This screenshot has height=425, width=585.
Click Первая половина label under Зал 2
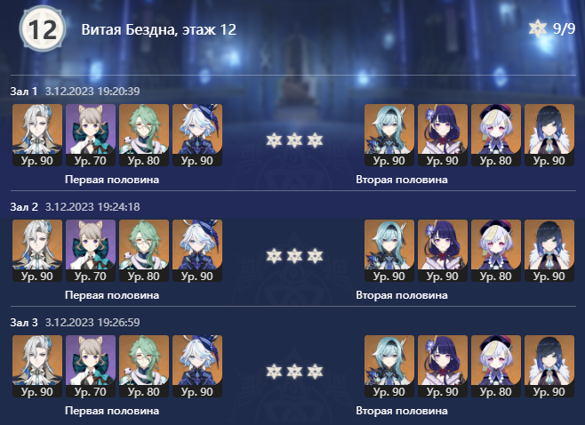(112, 295)
